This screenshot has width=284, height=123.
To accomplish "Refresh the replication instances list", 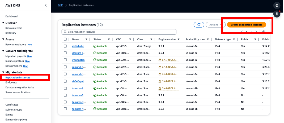I will tap(199, 25).
